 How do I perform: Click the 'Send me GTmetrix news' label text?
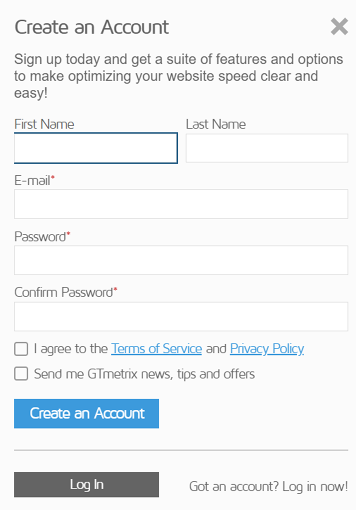[144, 374]
